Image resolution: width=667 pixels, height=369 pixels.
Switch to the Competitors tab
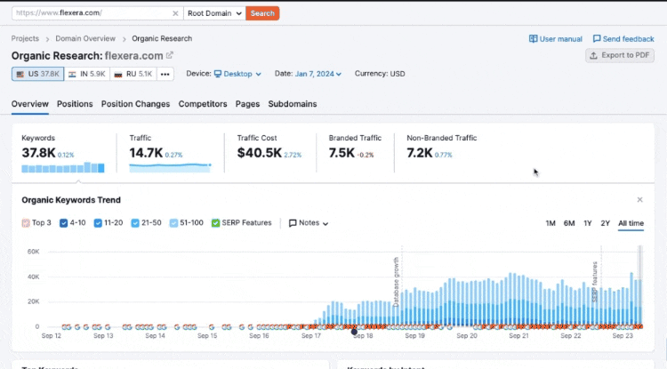click(x=203, y=104)
